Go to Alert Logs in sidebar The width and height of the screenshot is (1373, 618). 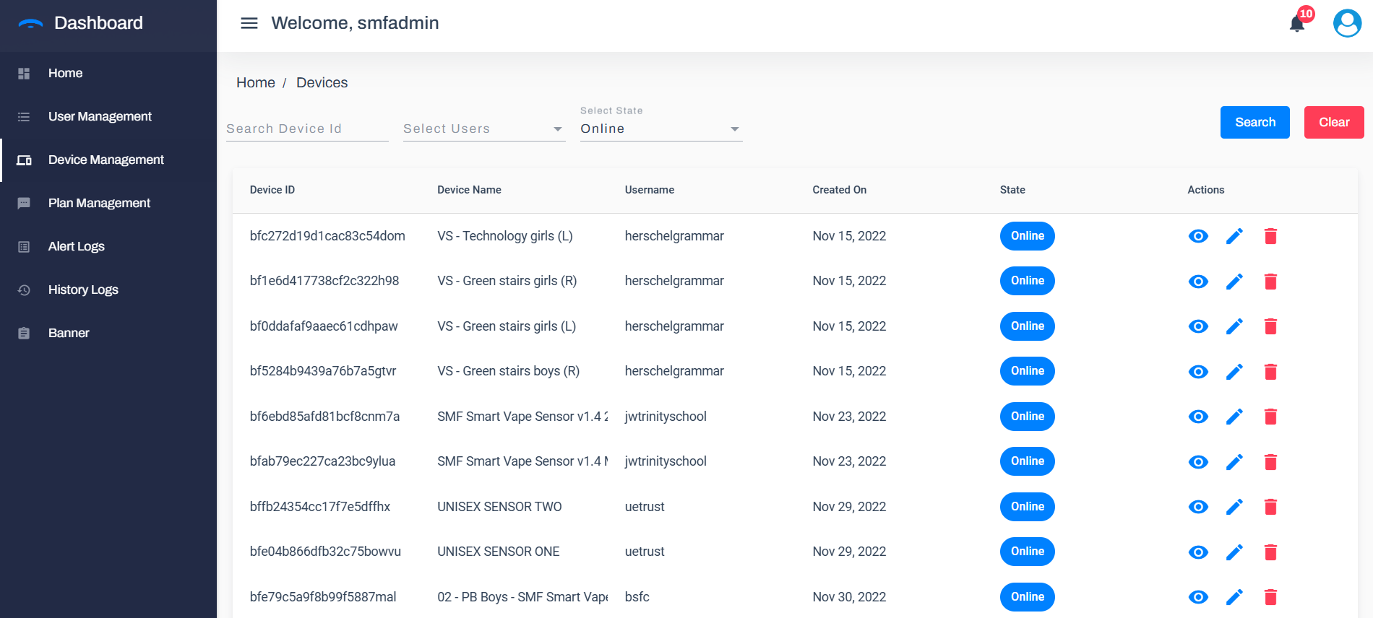77,246
